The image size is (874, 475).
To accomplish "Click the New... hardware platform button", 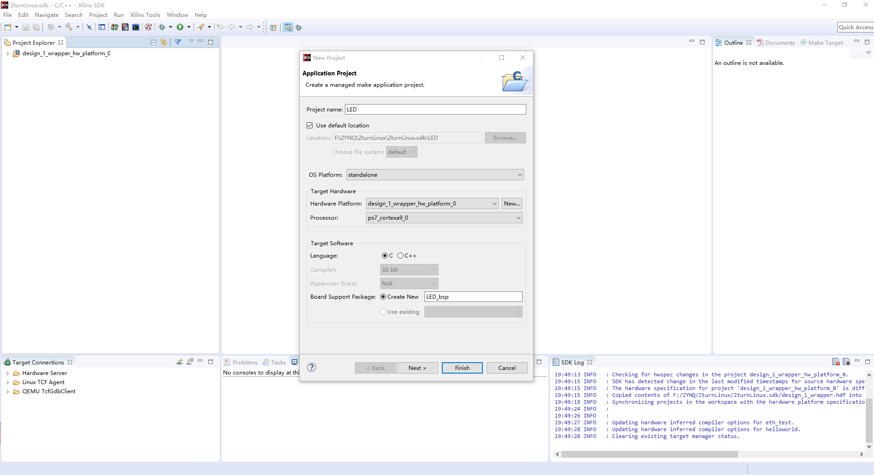I will (x=512, y=204).
